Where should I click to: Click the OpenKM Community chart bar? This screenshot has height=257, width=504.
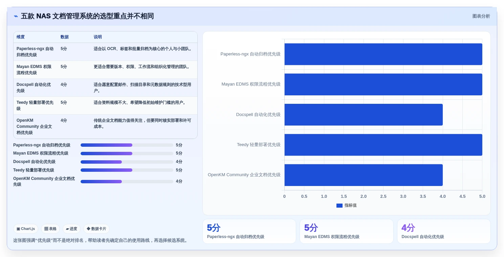[x=364, y=175]
